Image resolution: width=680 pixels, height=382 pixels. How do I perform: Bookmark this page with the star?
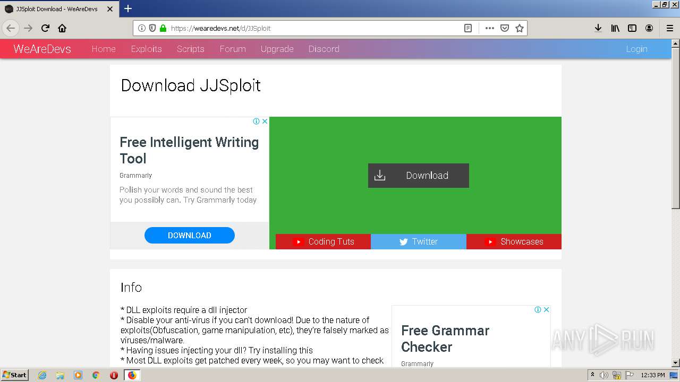[520, 28]
